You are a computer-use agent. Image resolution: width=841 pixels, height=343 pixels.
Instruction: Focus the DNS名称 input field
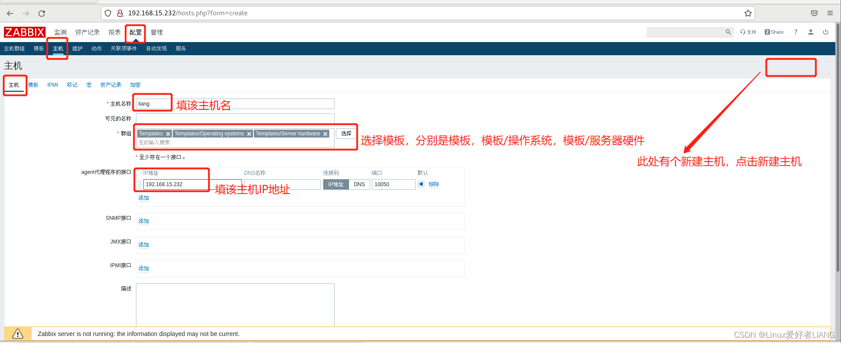pos(282,184)
